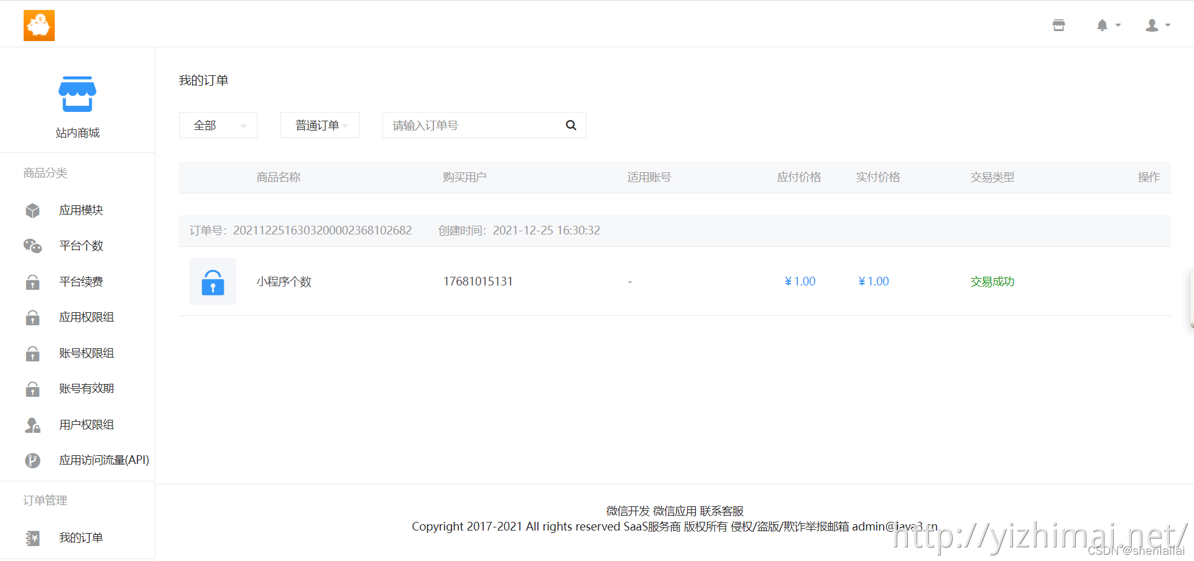The height and width of the screenshot is (561, 1194).
Task: Click the creation time 2021-12-25 16:30:32
Action: [546, 230]
